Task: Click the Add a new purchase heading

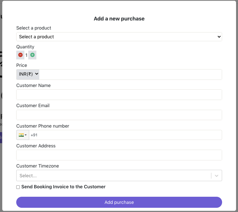Action: [x=119, y=19]
